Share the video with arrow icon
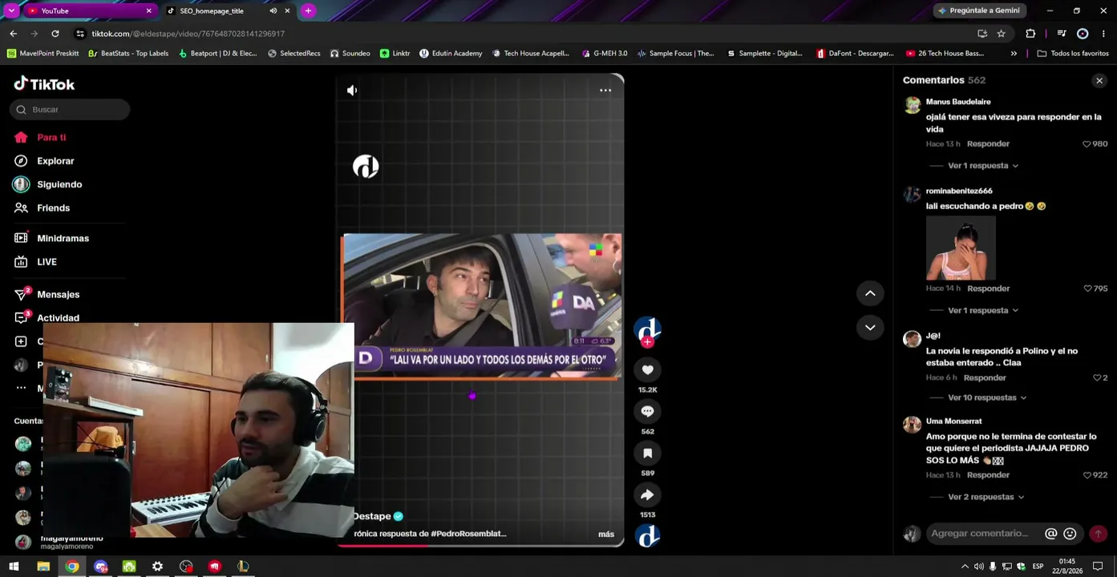 coord(648,494)
